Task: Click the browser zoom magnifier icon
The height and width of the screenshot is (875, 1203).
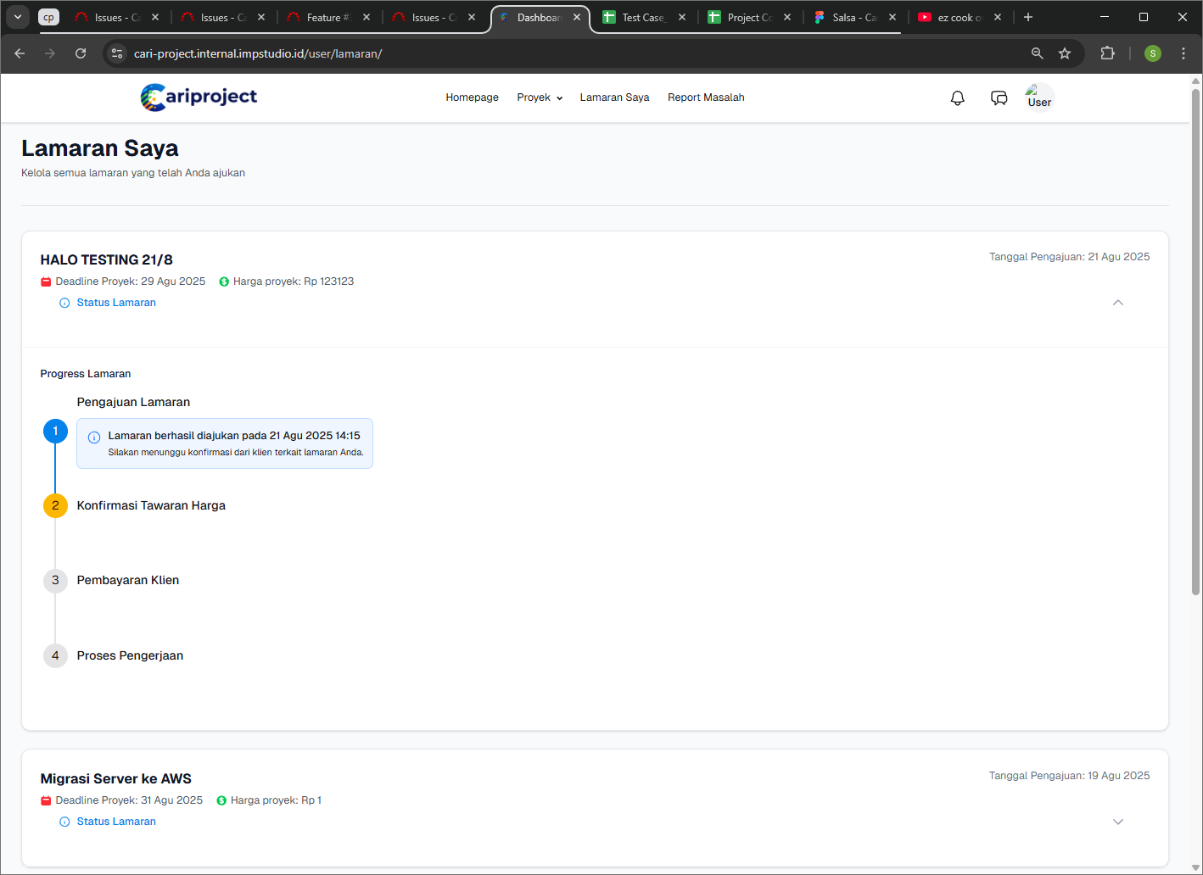Action: click(1037, 53)
